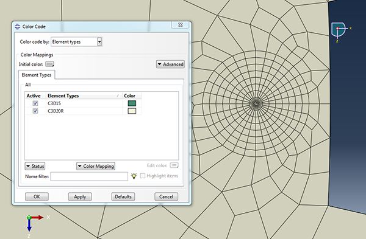Open the Color Mapping dropdown menu
This screenshot has height=239, width=366.
tap(96, 166)
